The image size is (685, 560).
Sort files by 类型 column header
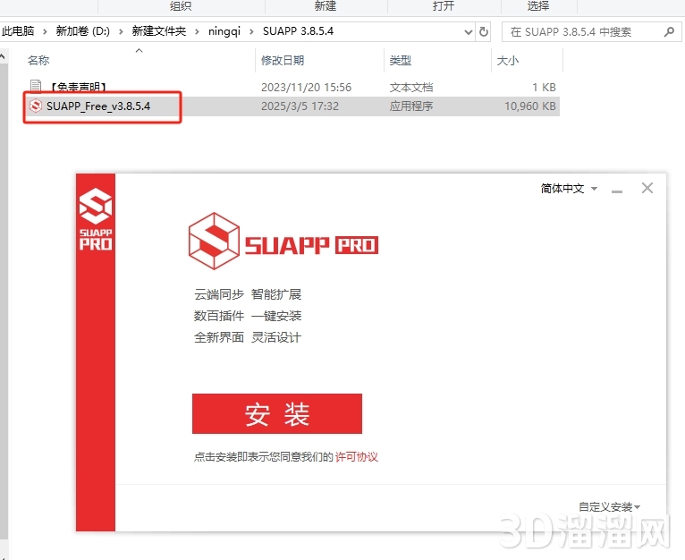click(x=400, y=60)
